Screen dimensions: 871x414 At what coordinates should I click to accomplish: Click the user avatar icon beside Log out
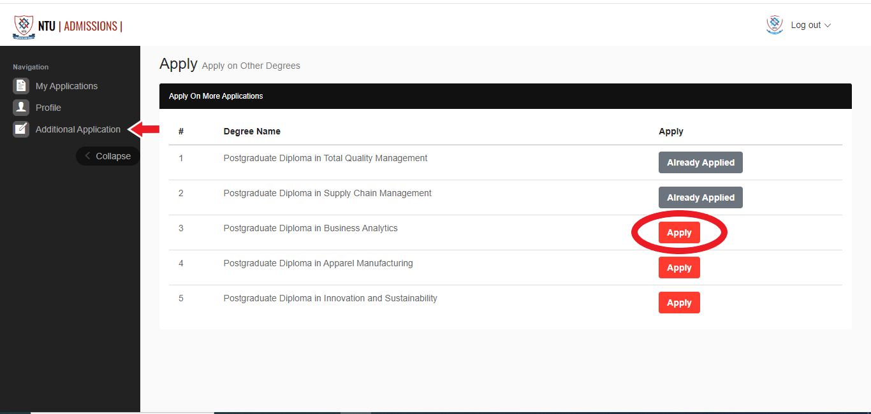[x=775, y=25]
